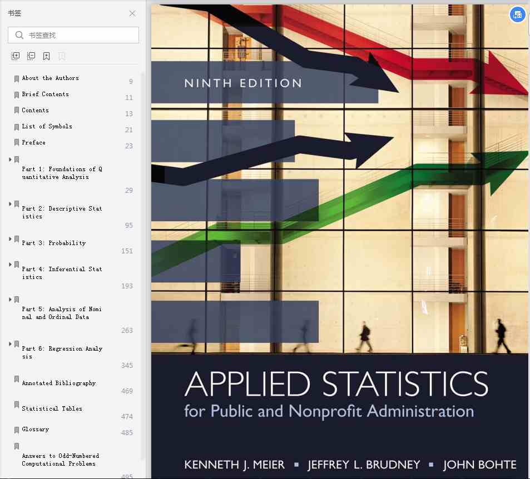Screen dimensions: 530x479
Task: Click the bookmark icon beside Brief Contents
Action: pos(17,95)
